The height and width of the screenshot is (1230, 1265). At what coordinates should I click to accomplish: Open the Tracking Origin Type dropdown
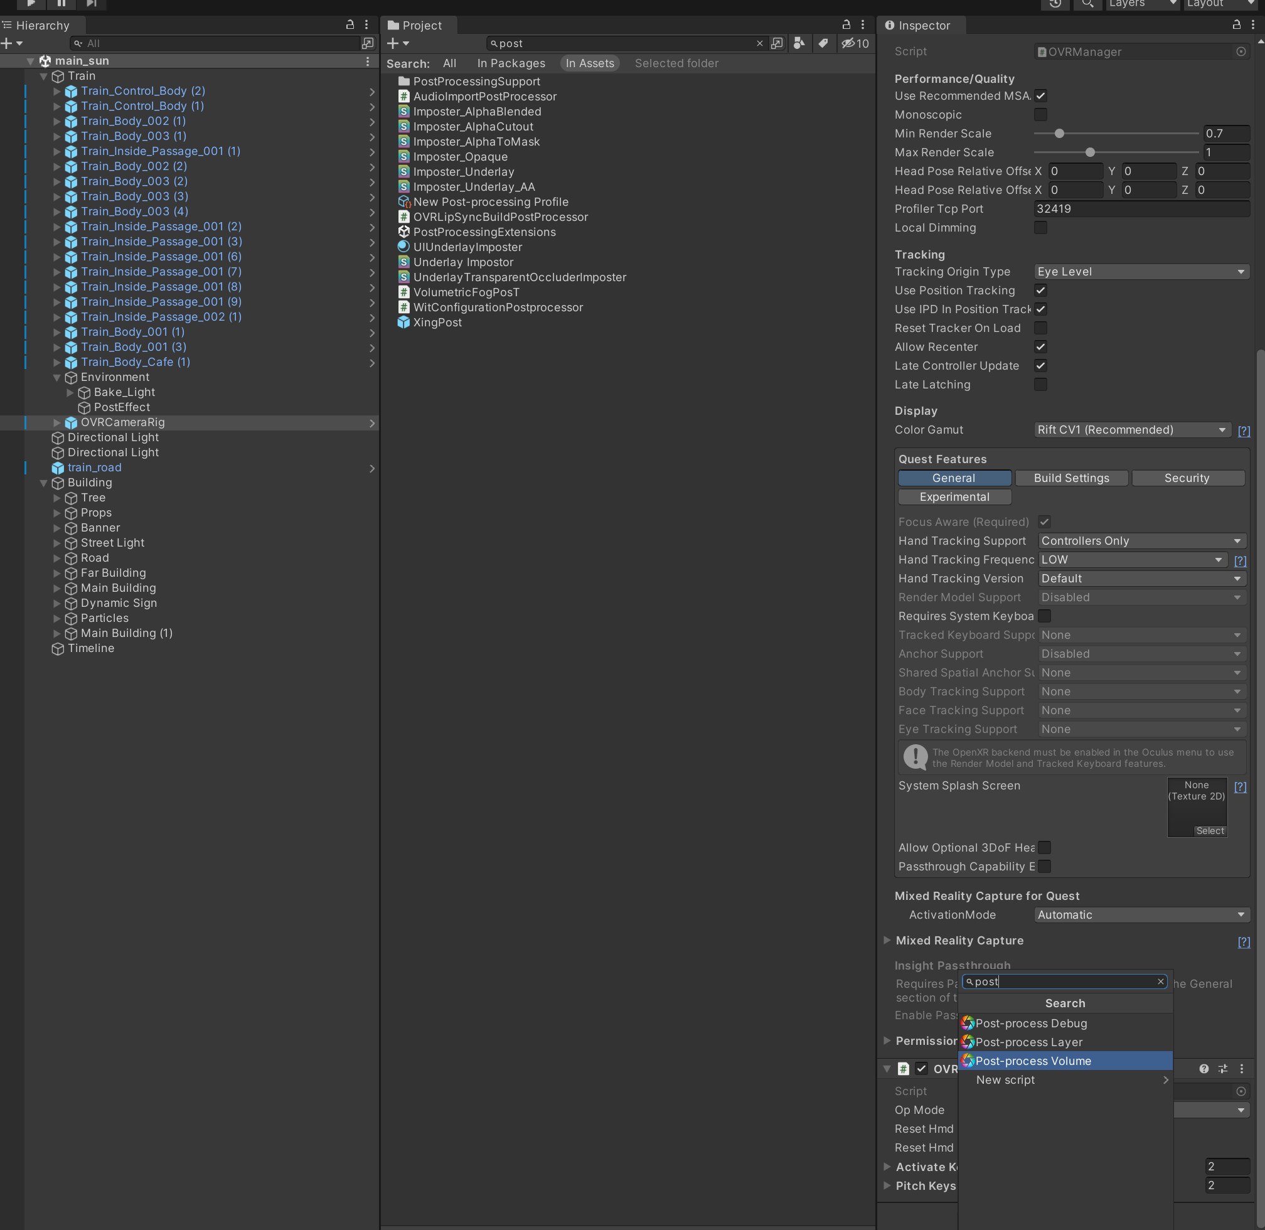pos(1141,272)
